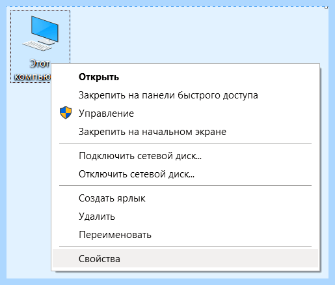Click Удалить in the context menu
Viewport: 335px width, 285px height.
[185, 217]
